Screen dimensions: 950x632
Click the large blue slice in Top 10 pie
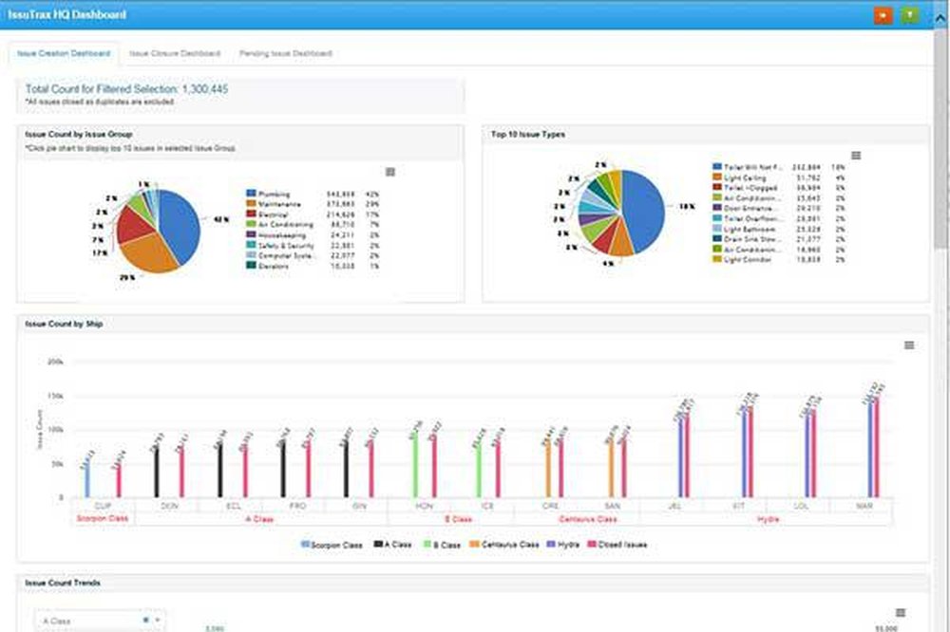point(645,211)
